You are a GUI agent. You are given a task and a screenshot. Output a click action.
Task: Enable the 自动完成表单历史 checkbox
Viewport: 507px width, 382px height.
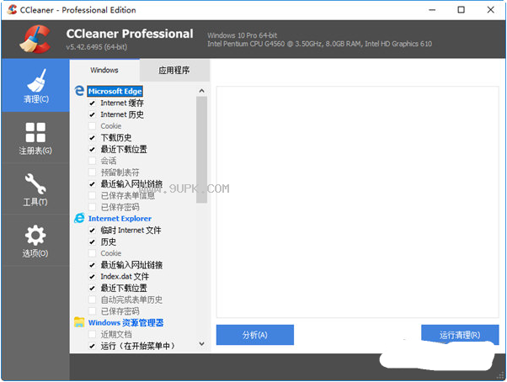(x=92, y=300)
